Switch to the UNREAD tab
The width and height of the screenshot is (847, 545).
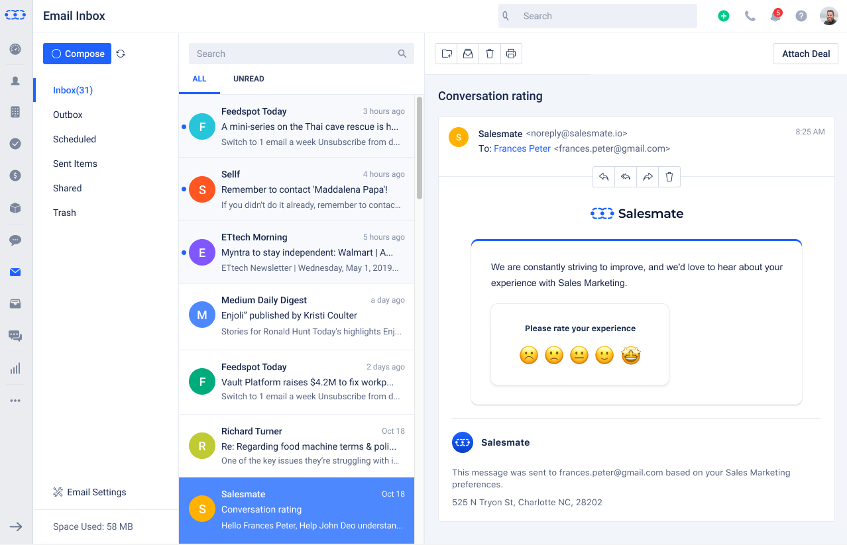[249, 79]
